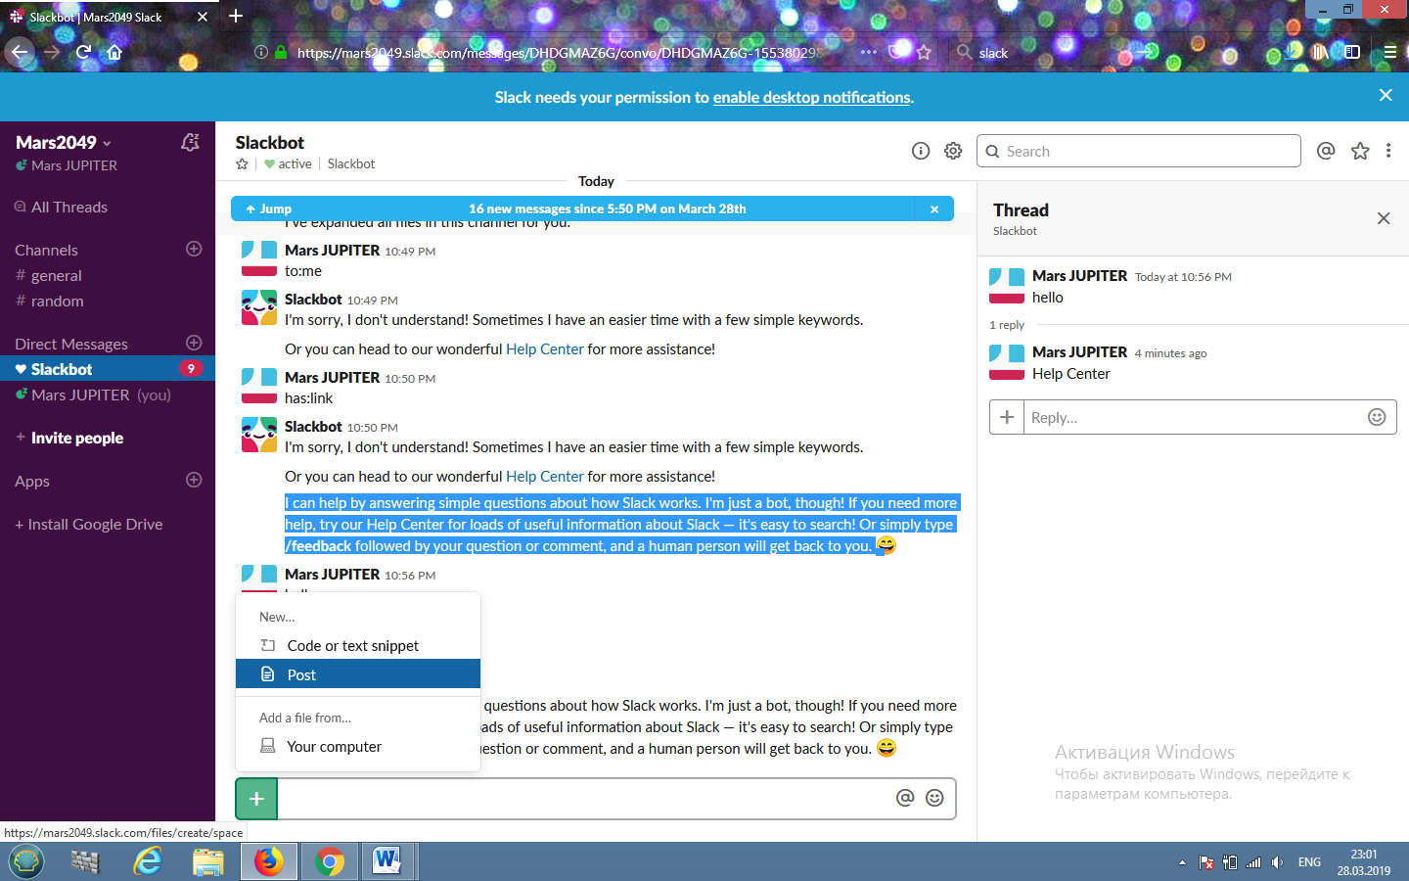The image size is (1409, 881).
Task: Open All Threads view
Action: pyautogui.click(x=68, y=207)
